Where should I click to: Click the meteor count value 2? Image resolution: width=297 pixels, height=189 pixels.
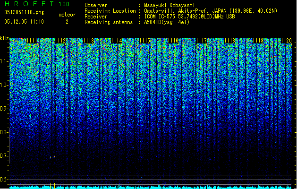point(67,22)
